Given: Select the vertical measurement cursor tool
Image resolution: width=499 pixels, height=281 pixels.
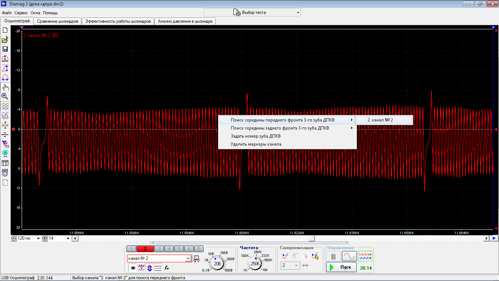Looking at the screenshot, I should [x=5, y=68].
